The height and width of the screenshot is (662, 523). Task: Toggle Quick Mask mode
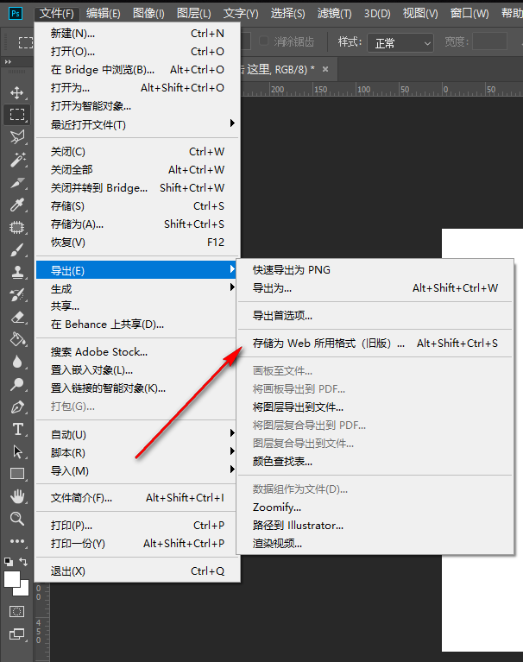(x=17, y=611)
